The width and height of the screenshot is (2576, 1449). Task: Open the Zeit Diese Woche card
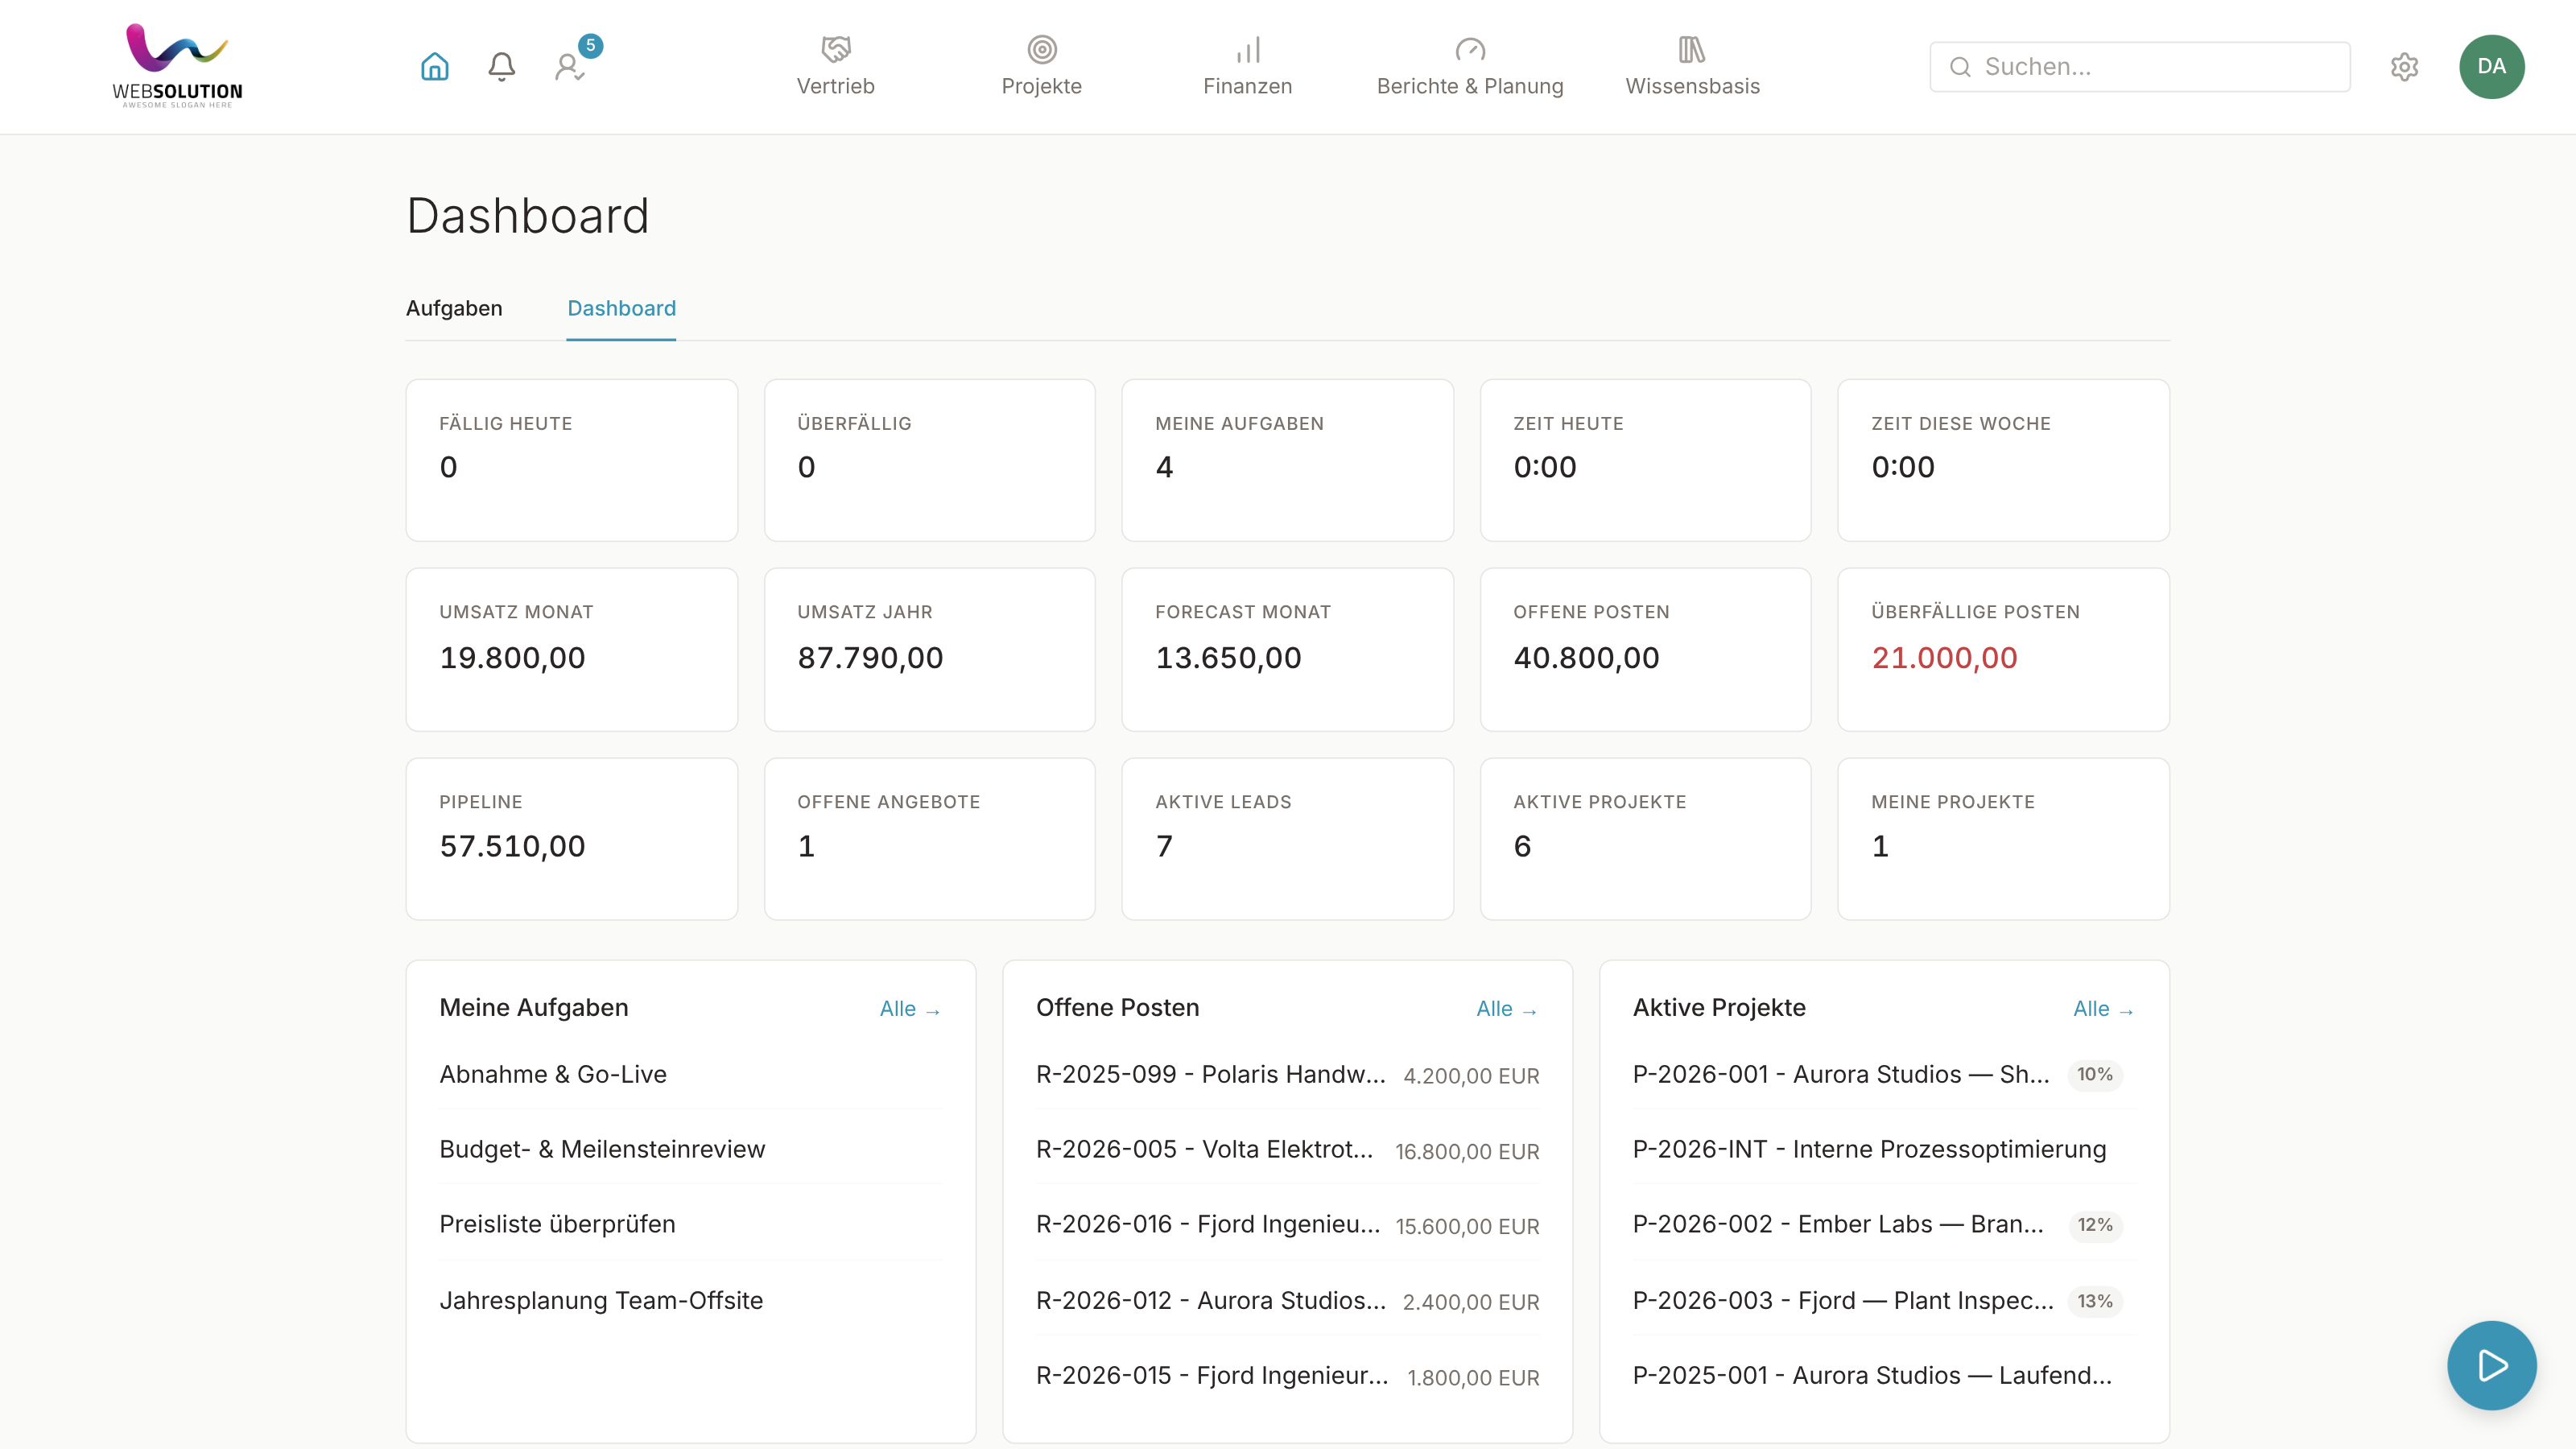2004,460
